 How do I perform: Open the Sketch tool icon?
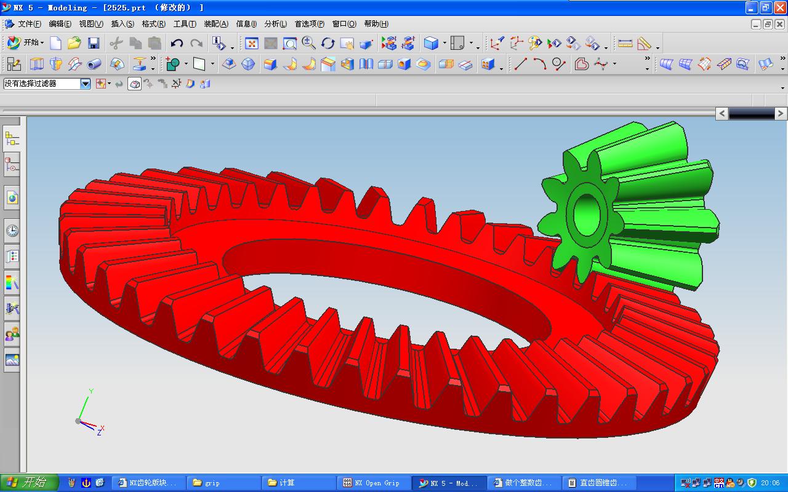[14, 64]
